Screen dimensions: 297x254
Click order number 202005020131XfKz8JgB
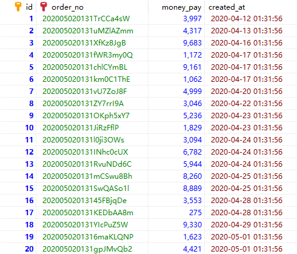point(84,43)
